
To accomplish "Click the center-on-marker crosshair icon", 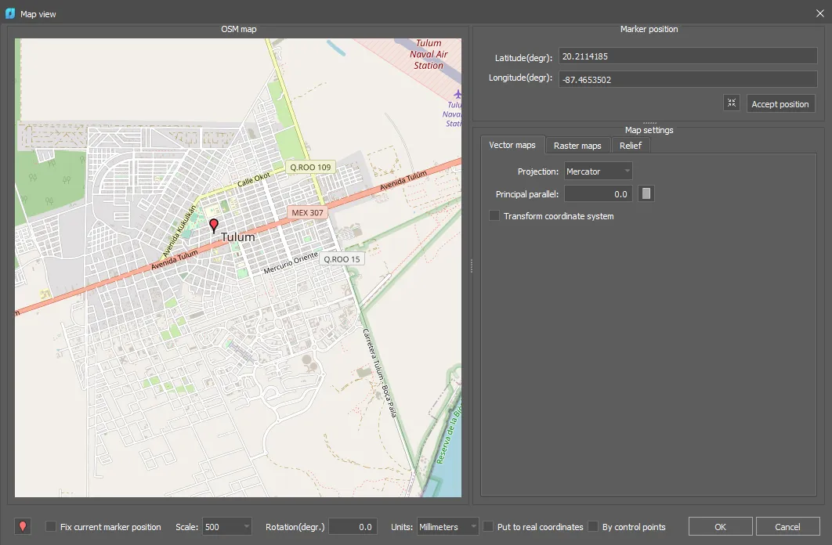I will point(731,103).
